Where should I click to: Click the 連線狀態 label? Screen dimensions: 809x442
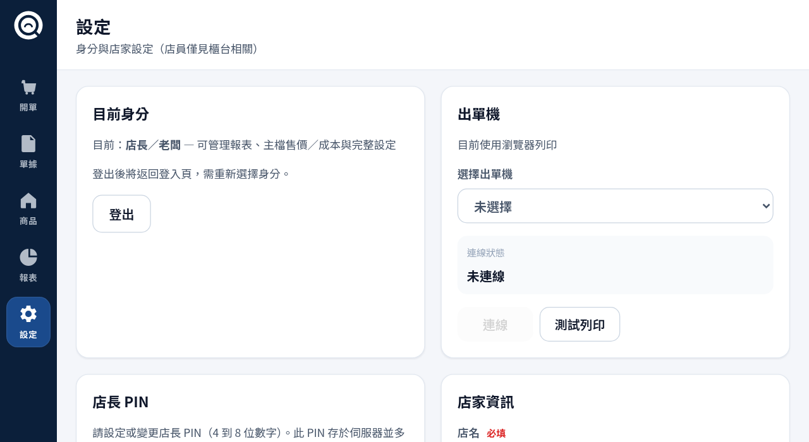click(x=485, y=253)
